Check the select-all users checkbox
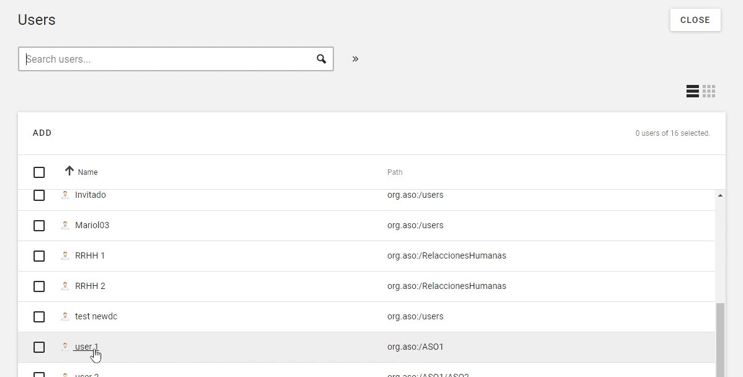743x377 pixels. 39,172
